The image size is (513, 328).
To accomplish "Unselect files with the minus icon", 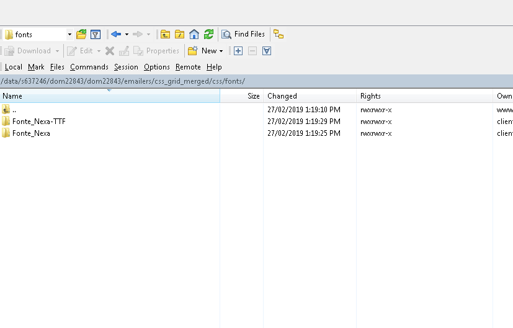I will click(x=252, y=51).
